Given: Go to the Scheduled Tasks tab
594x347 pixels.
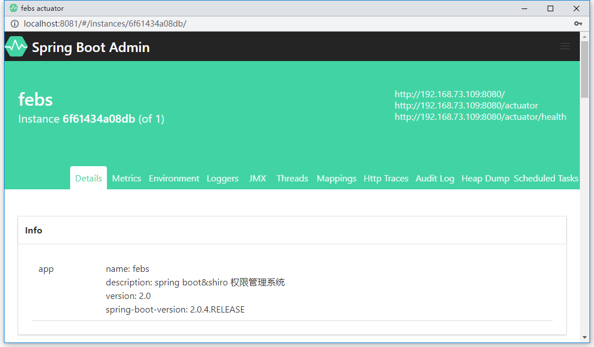Looking at the screenshot, I should coord(546,178).
